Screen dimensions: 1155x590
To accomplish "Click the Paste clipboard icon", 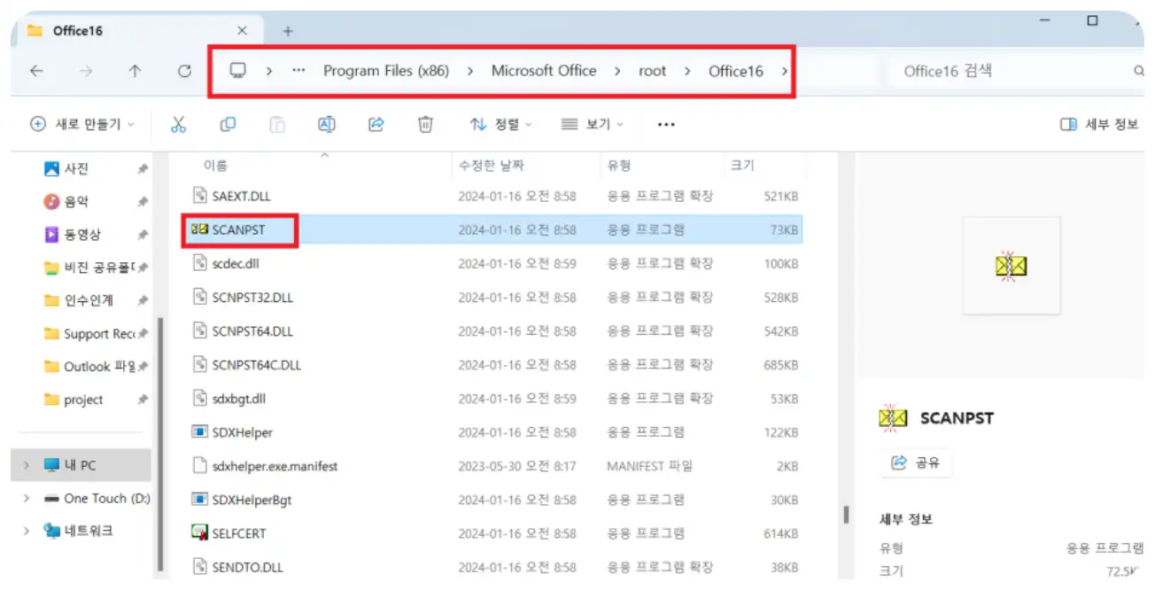I will 277,125.
